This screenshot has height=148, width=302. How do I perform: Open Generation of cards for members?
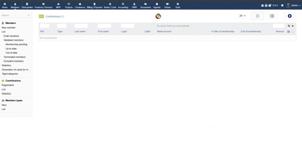[16, 70]
